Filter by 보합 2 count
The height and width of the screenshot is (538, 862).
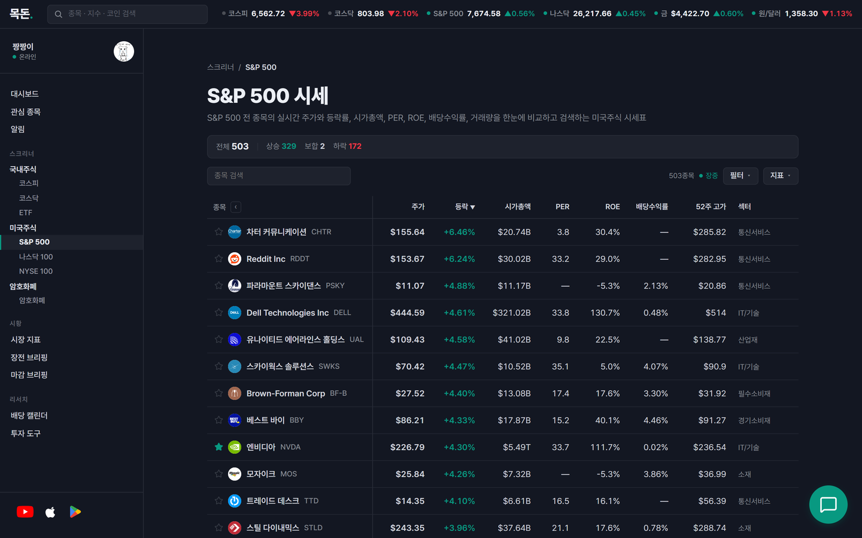[x=314, y=146]
